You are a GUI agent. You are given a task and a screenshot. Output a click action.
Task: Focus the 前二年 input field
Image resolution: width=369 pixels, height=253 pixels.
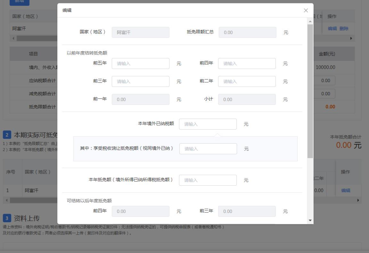[x=247, y=81]
